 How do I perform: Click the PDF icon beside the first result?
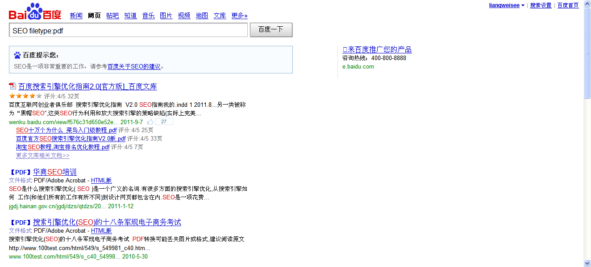12,86
